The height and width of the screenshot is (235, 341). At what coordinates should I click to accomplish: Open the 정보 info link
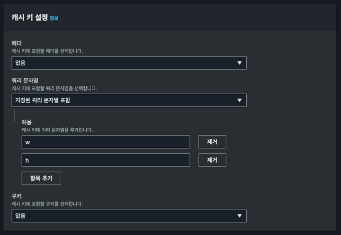point(54,18)
